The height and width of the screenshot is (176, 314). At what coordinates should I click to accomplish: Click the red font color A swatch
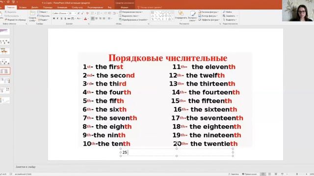tap(85, 19)
